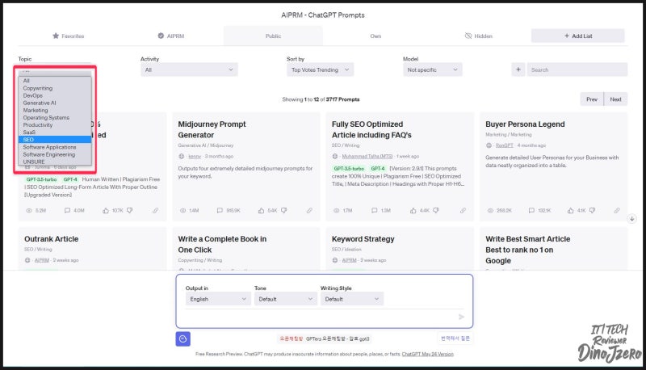Copy link icon on Midjourney Prompt Generator card
Screen dimensions: 646x370
(309, 211)
